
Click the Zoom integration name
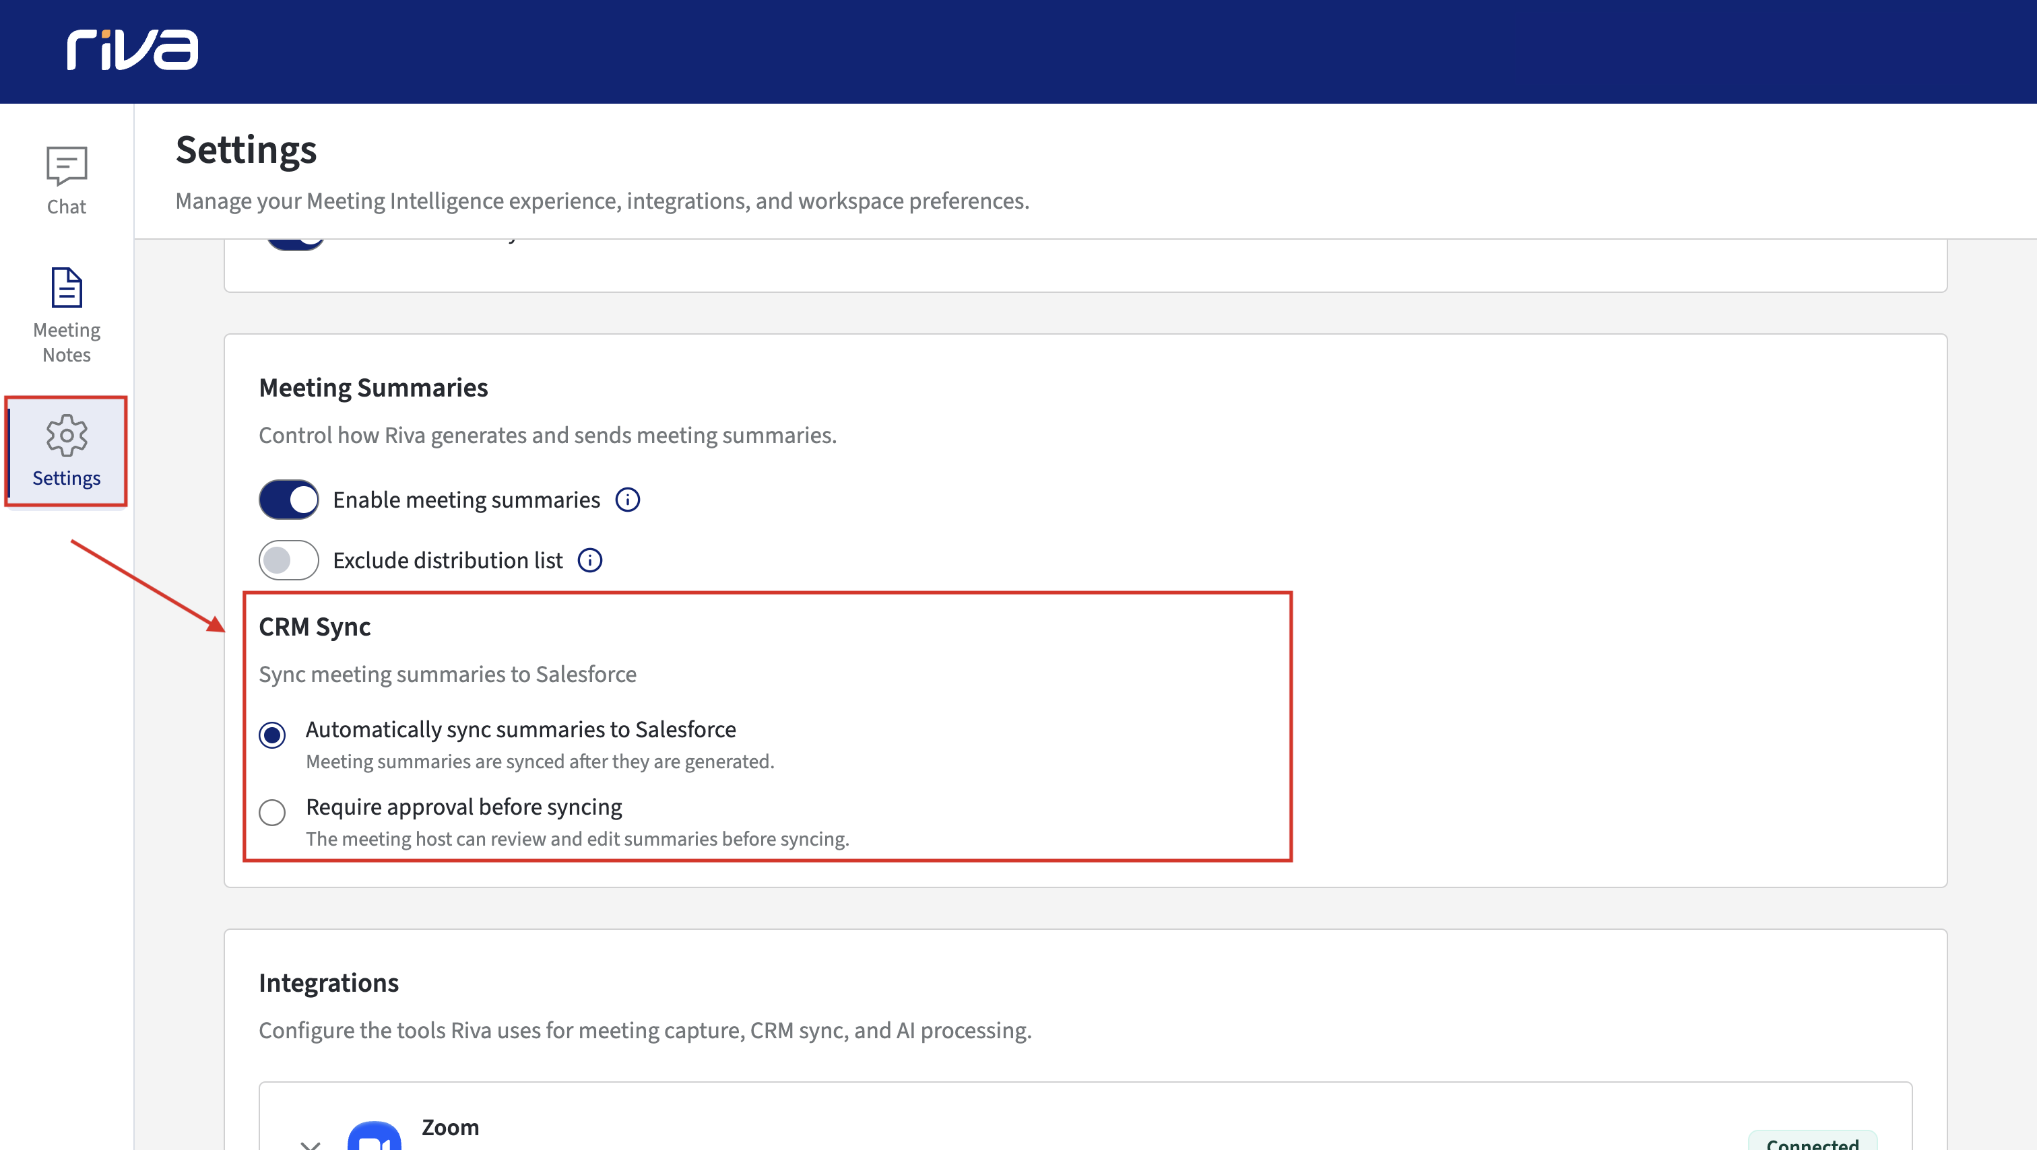point(450,1127)
